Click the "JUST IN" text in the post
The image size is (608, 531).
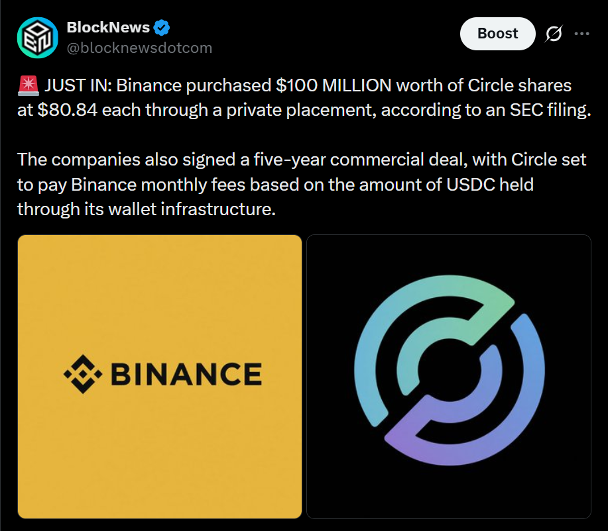tap(78, 85)
